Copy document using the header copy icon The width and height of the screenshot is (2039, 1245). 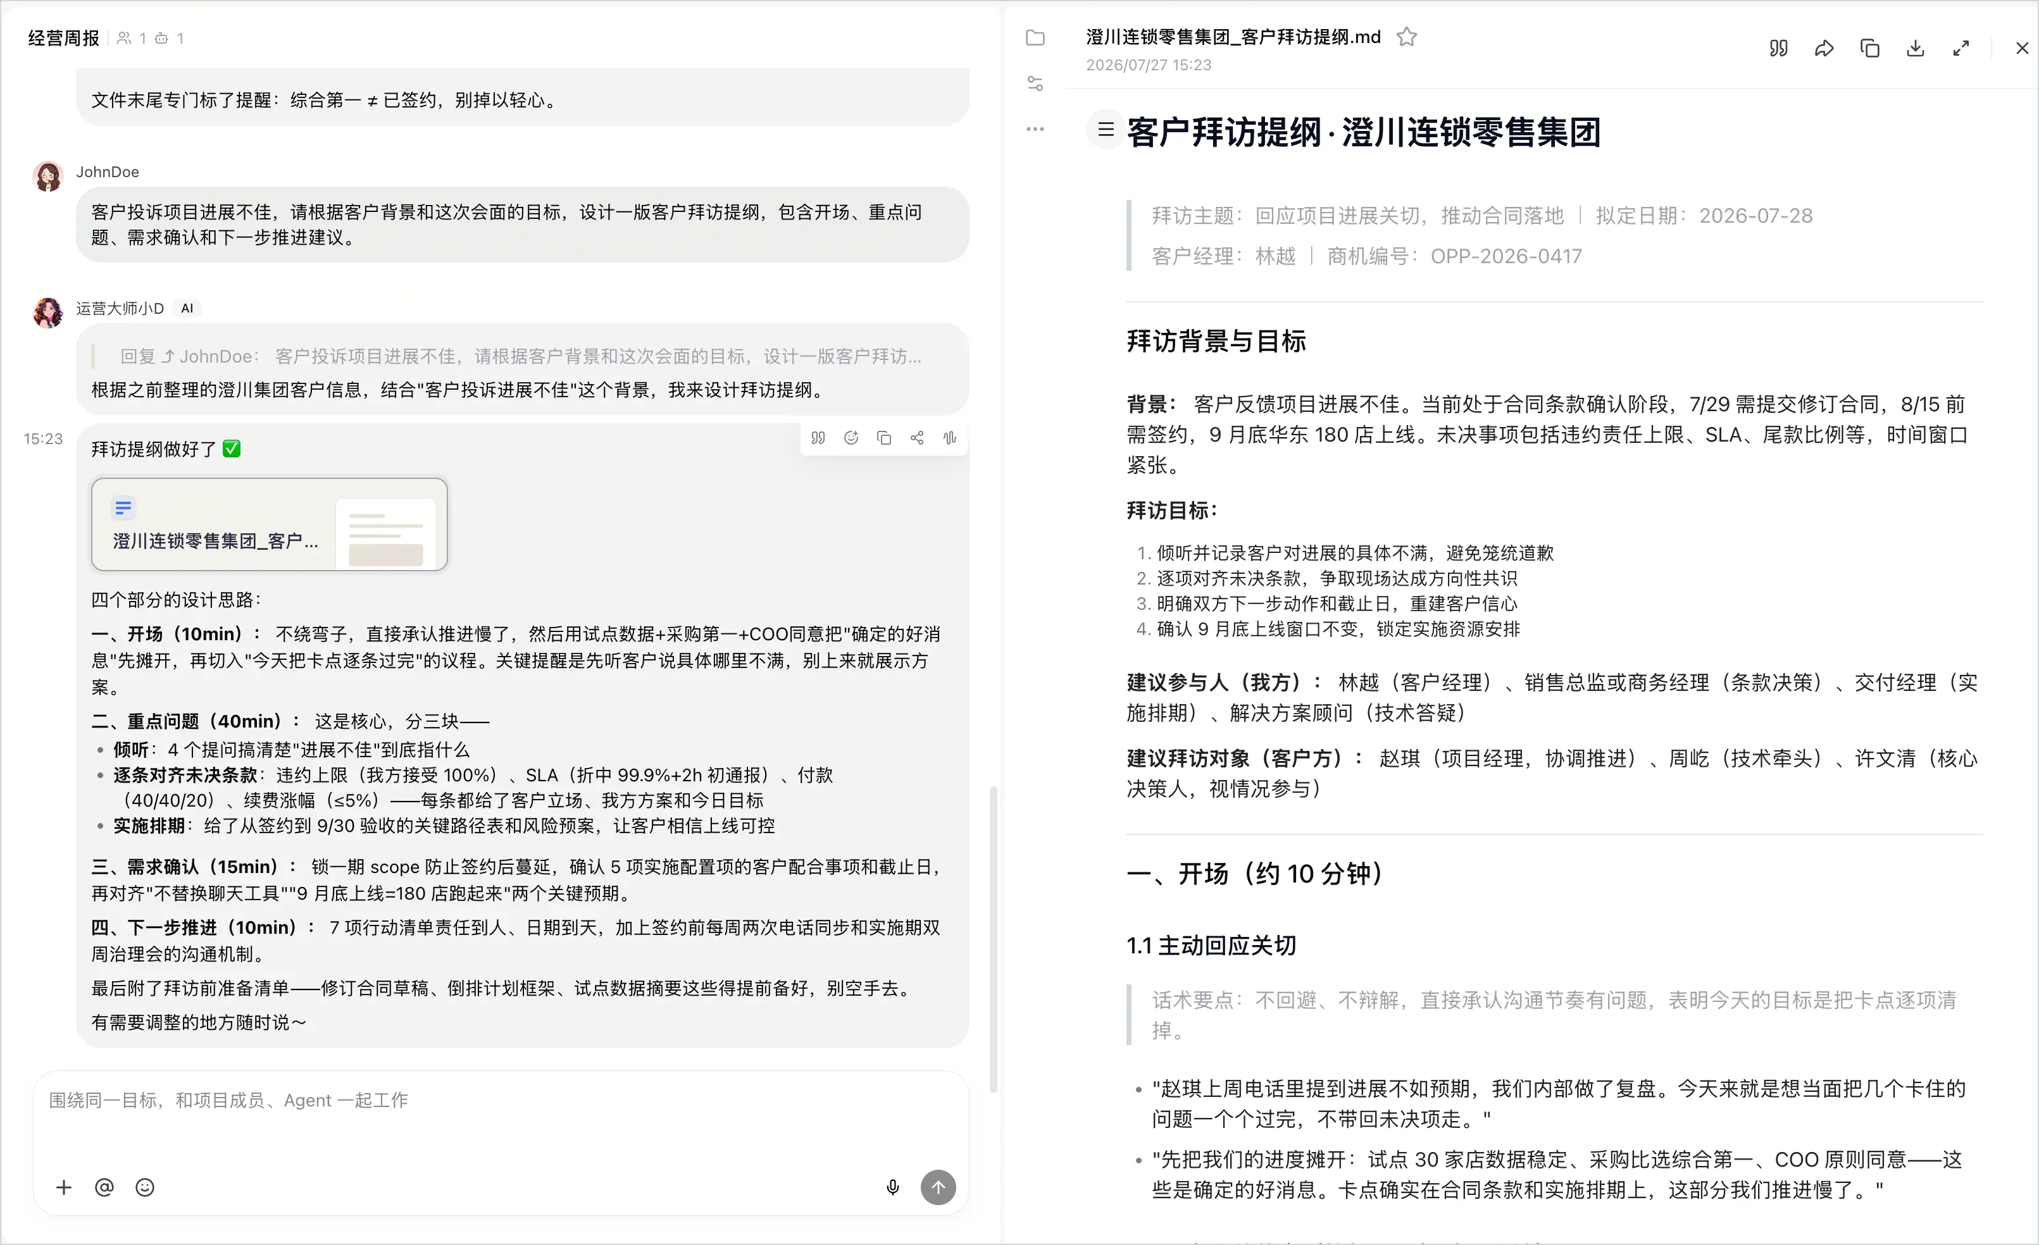click(1869, 48)
